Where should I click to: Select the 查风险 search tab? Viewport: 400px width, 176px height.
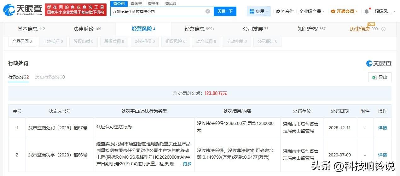171,3
